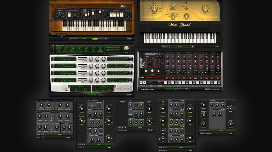The height and width of the screenshot is (152, 272).
Task: Click Save in the DB-33 organ bar
Action: click(72, 39)
